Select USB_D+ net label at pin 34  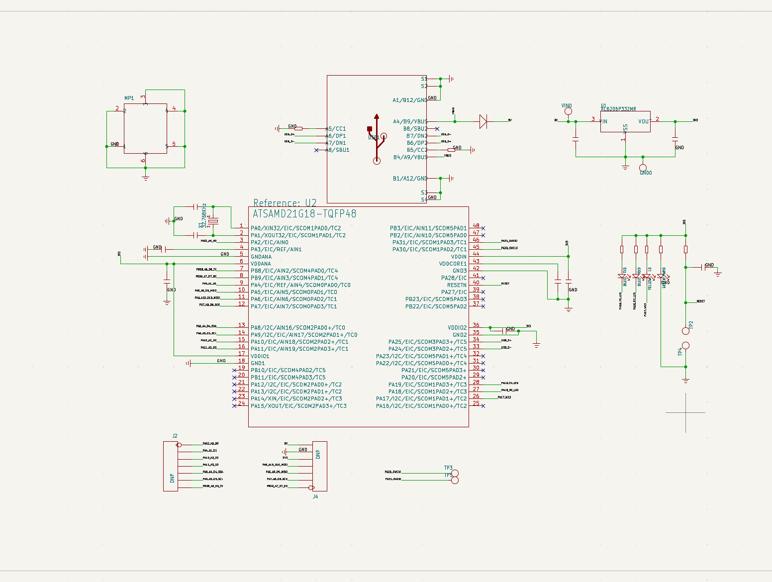coord(506,340)
